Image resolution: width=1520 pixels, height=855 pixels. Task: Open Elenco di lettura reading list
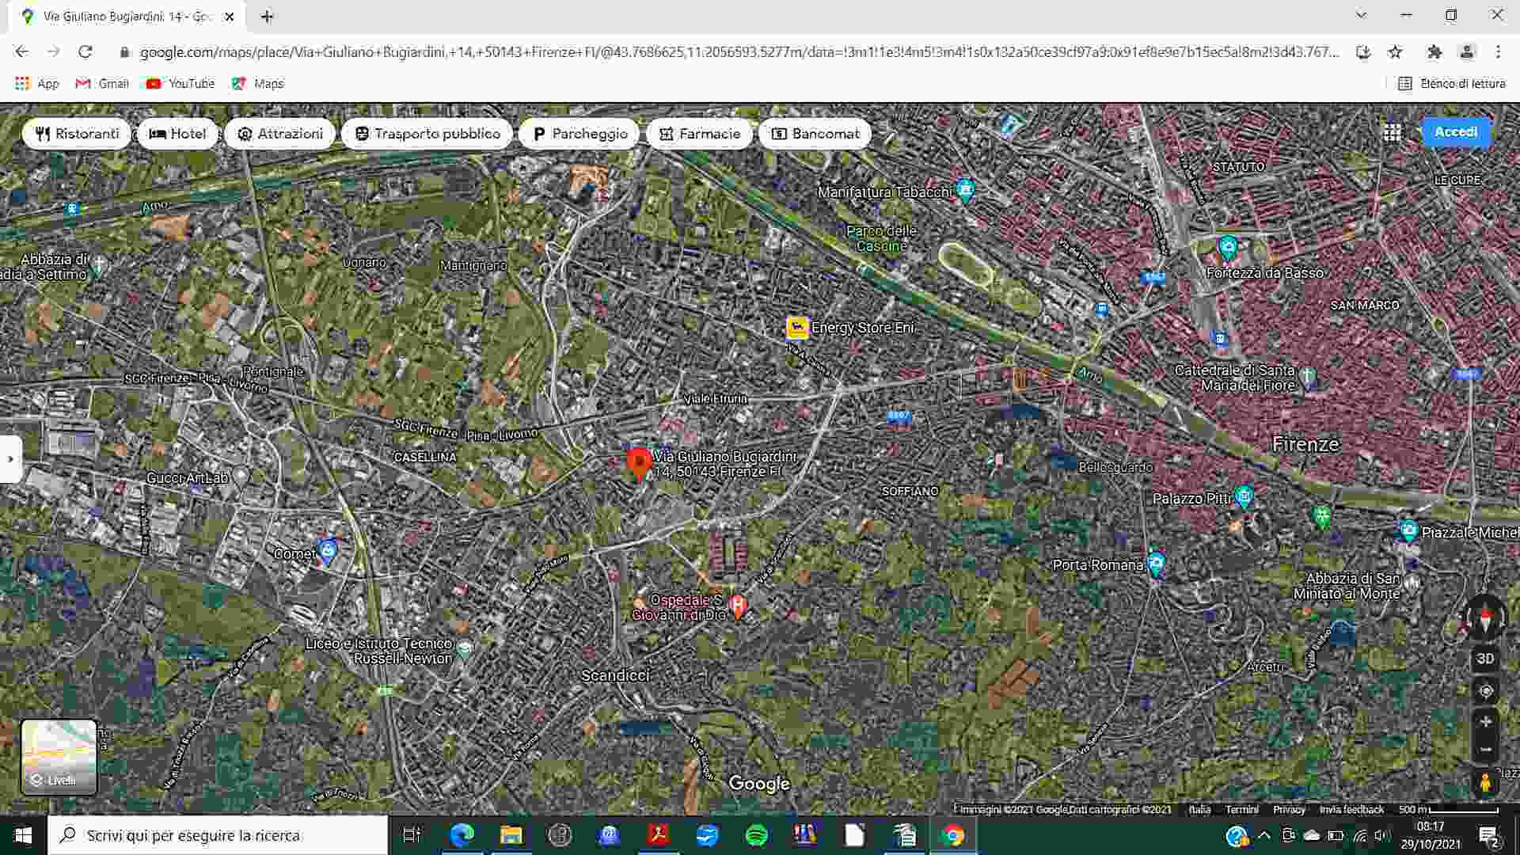(1452, 83)
